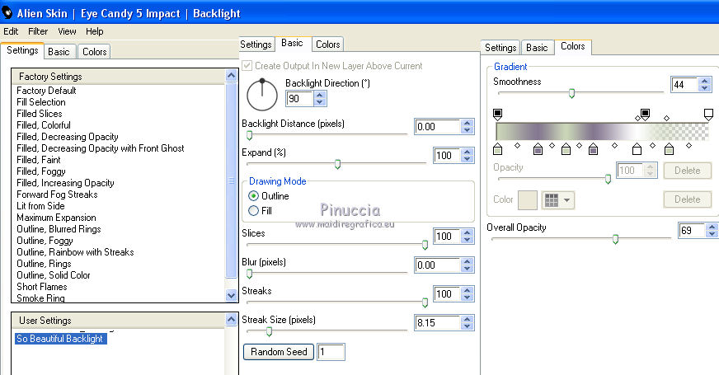Open the Help menu
Image resolution: width=719 pixels, height=375 pixels.
point(95,31)
